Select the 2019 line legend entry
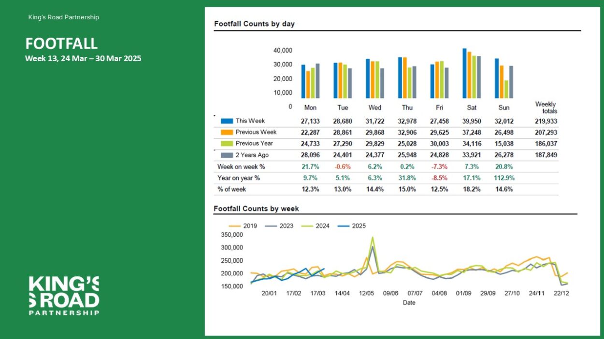The height and width of the screenshot is (339, 604). point(243,226)
